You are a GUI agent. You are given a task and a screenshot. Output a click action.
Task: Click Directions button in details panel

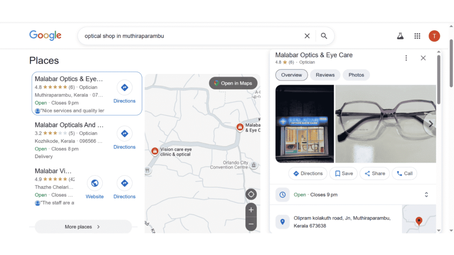308,174
